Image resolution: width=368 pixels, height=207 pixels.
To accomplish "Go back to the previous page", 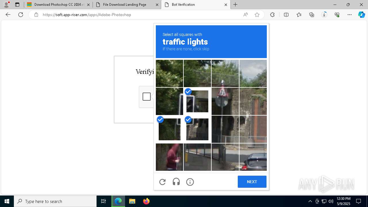I will pyautogui.click(x=8, y=15).
